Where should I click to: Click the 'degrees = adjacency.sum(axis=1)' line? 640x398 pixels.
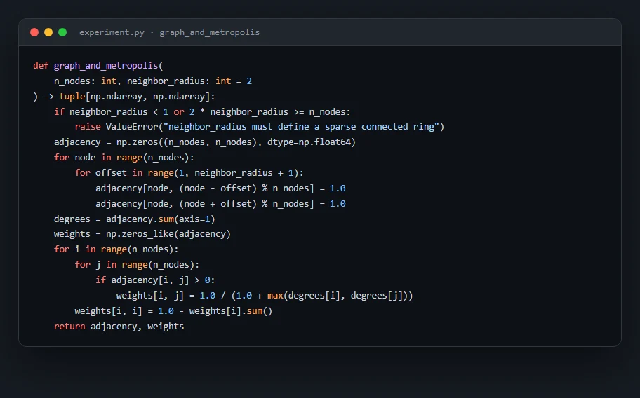(x=135, y=219)
